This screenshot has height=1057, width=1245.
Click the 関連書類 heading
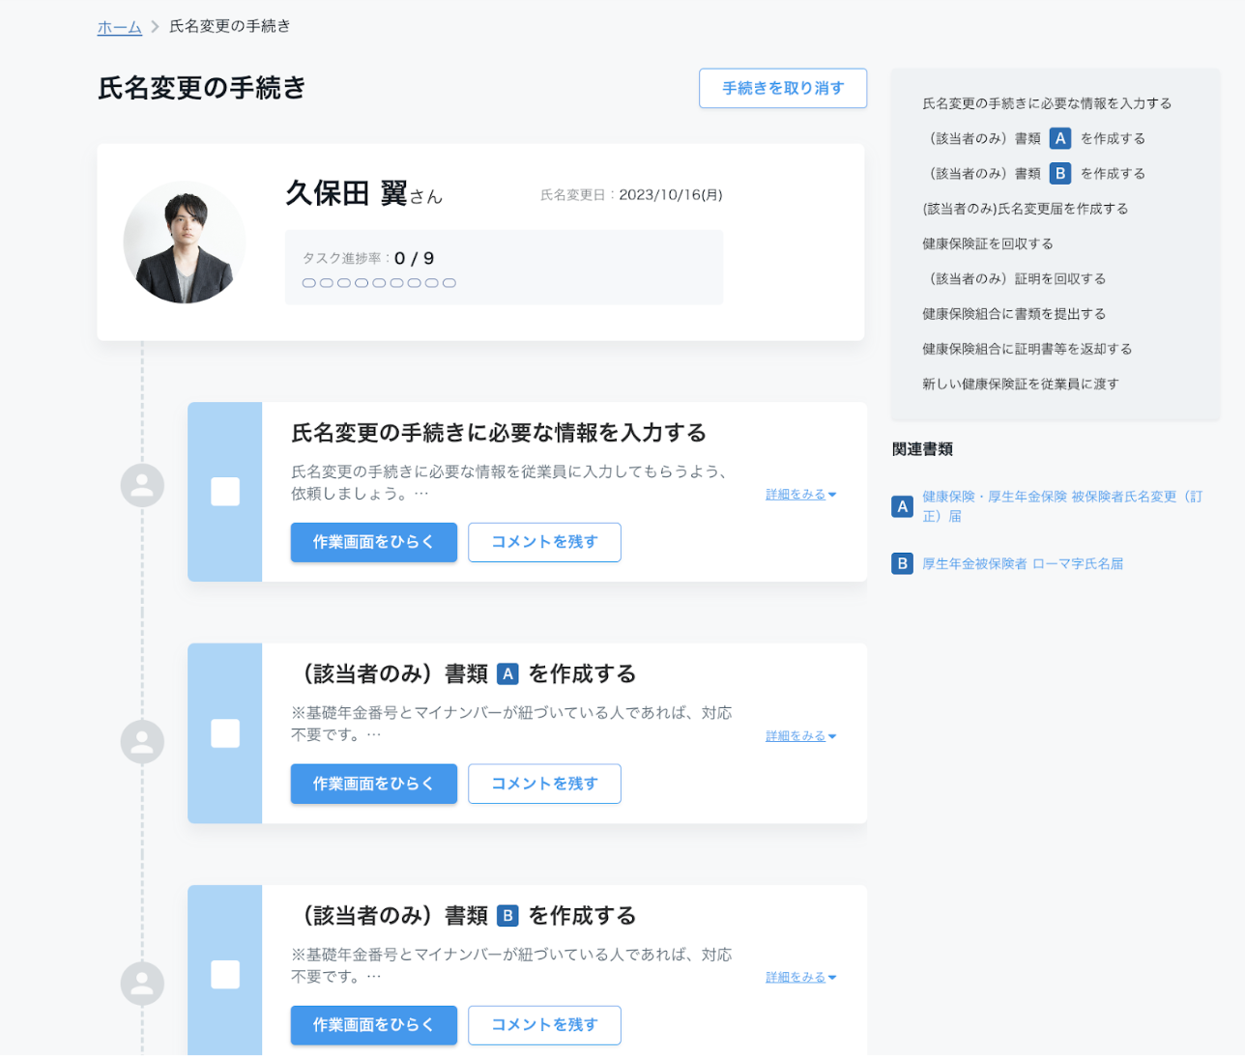coord(922,449)
